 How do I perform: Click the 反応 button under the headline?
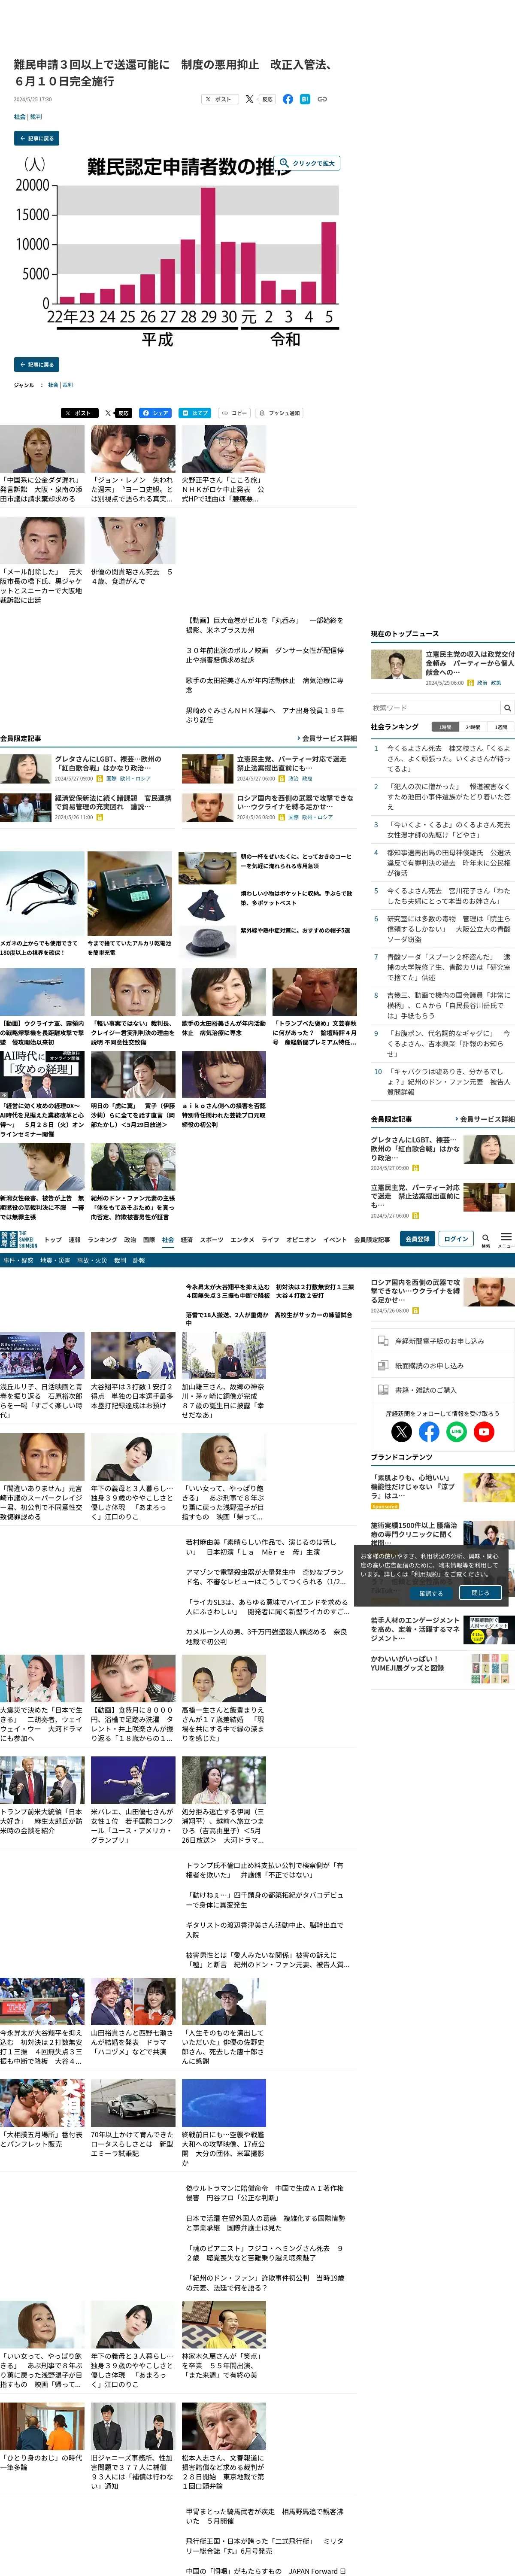[x=267, y=99]
